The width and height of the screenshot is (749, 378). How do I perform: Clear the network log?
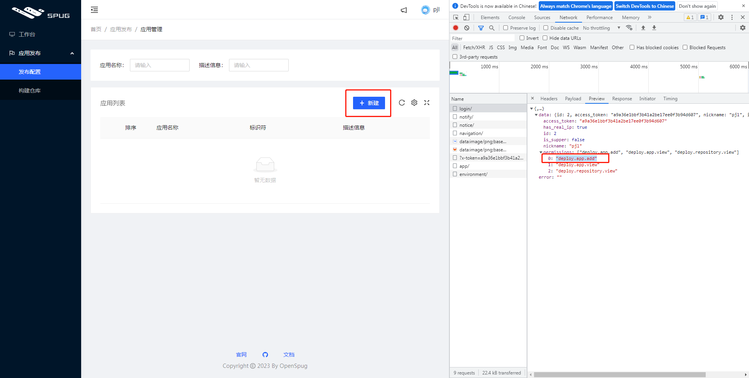point(467,28)
